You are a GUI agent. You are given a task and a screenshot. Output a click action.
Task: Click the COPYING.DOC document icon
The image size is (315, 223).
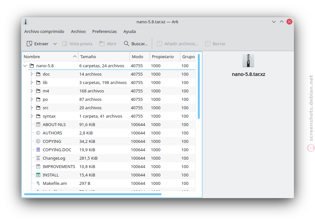[38, 150]
